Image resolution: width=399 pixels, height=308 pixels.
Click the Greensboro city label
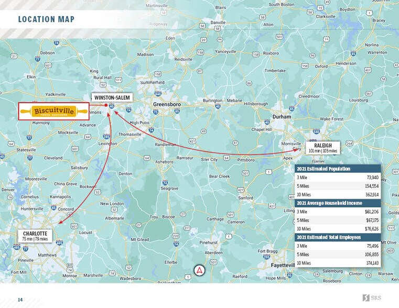[x=167, y=105]
